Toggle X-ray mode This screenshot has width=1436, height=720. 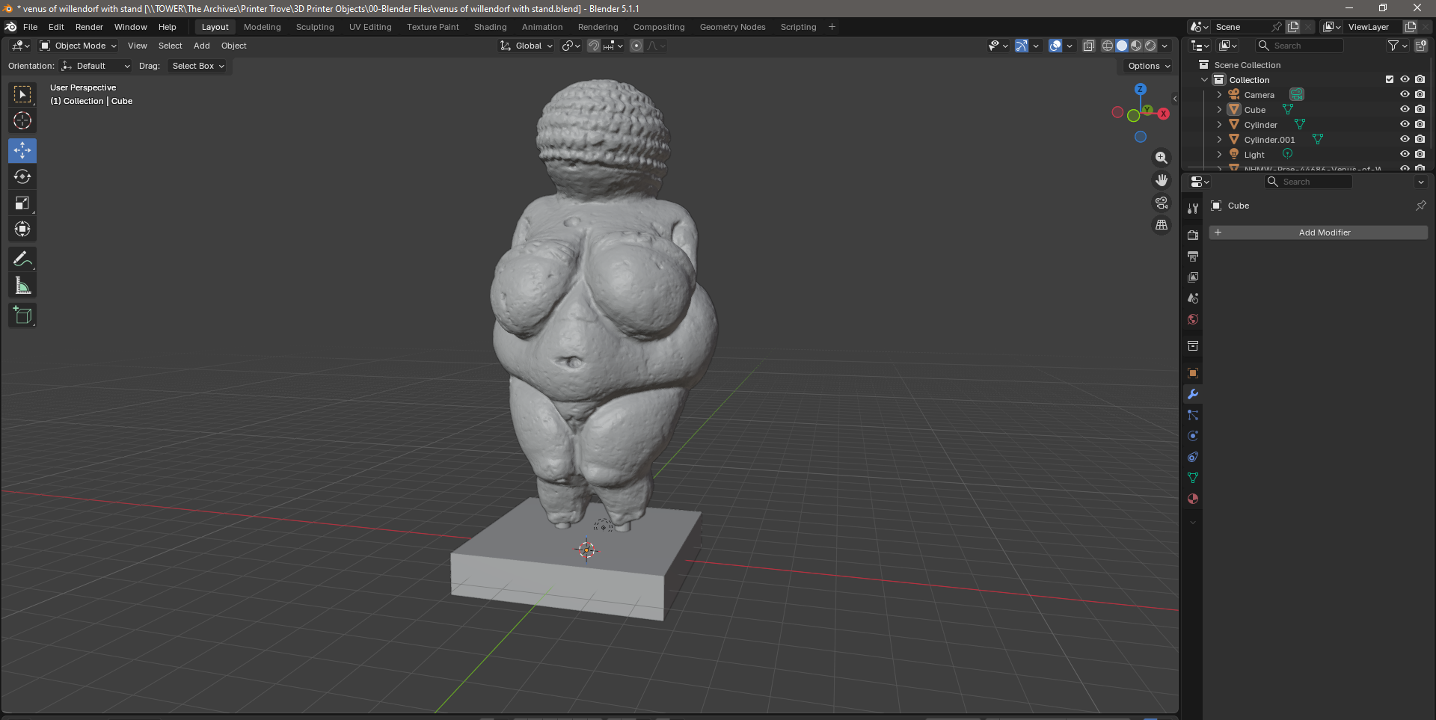[1089, 46]
